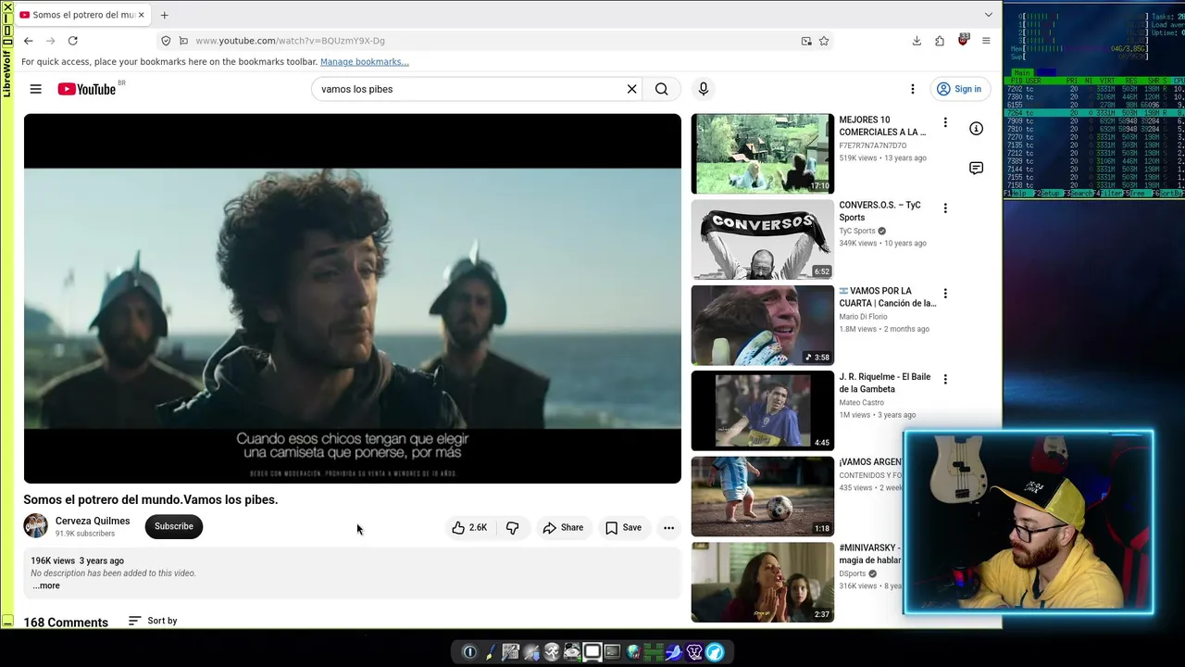The height and width of the screenshot is (667, 1185).
Task: Expand the description with ...more
Action: click(46, 585)
